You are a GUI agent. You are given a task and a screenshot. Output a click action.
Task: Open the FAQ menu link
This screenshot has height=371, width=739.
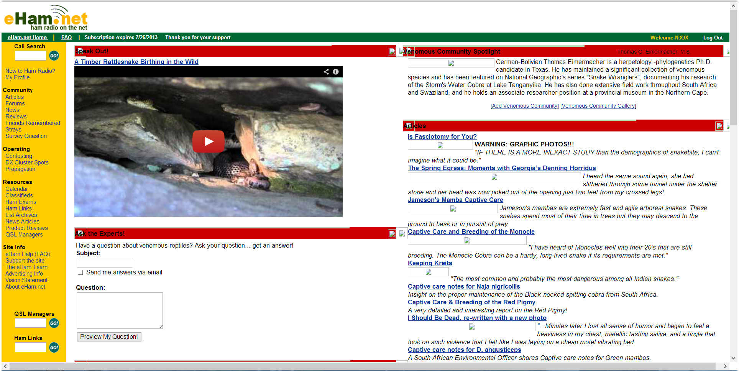coord(66,38)
